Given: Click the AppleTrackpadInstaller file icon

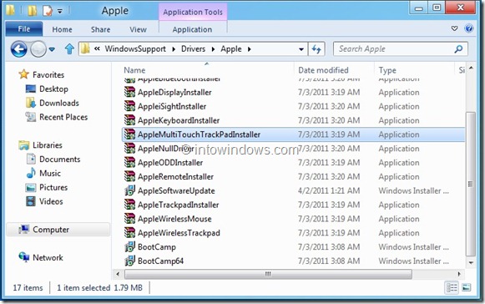Looking at the screenshot, I should 129,205.
